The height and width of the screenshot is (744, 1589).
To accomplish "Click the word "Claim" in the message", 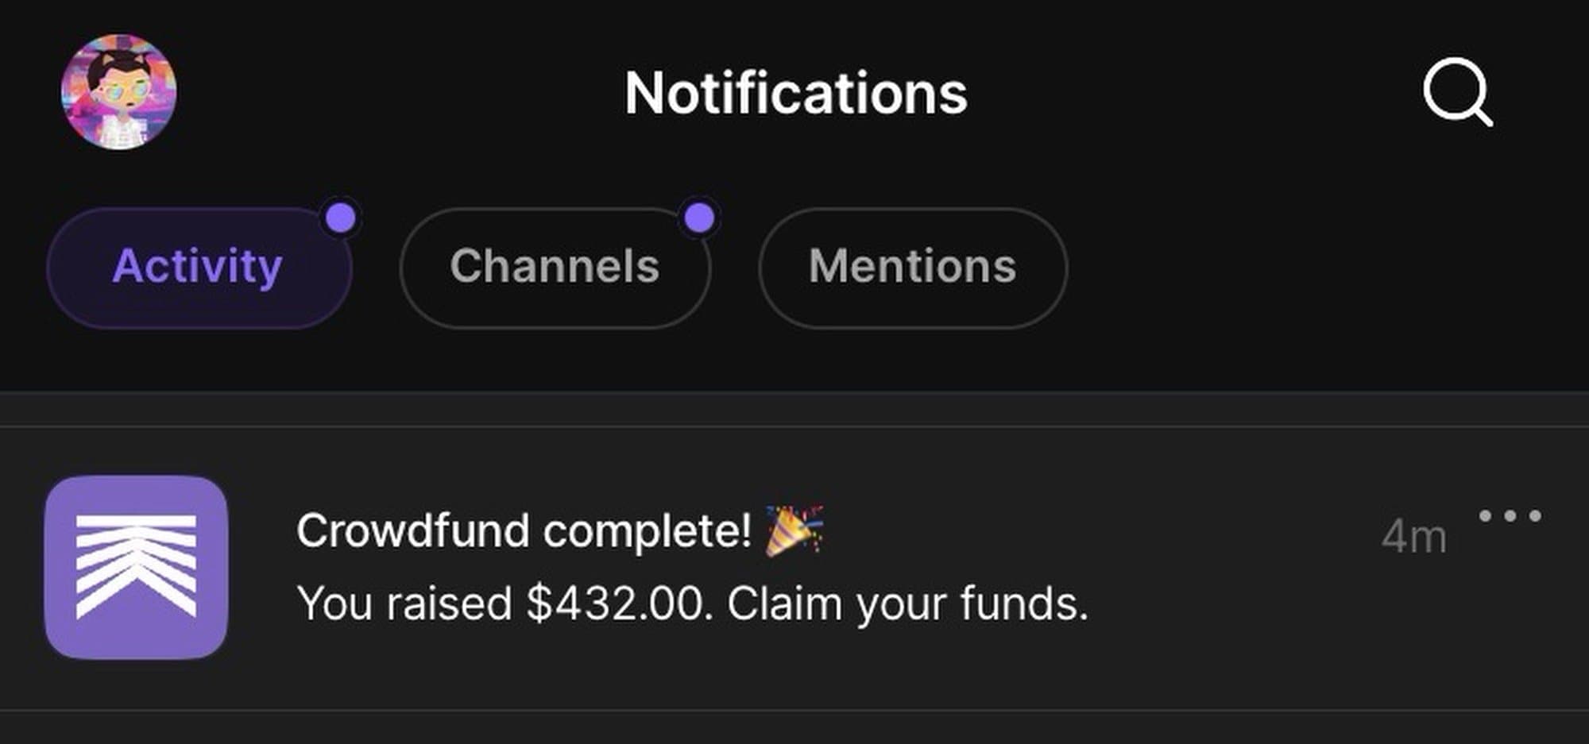I will tap(784, 603).
